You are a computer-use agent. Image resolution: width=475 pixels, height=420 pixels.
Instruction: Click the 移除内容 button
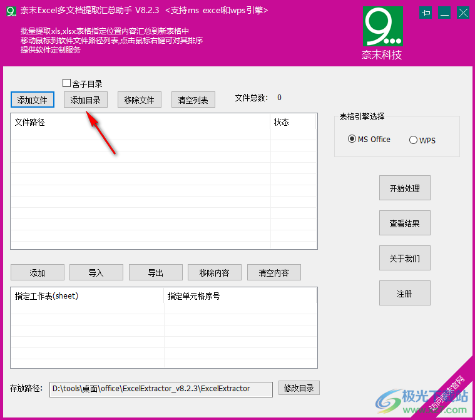coord(215,272)
